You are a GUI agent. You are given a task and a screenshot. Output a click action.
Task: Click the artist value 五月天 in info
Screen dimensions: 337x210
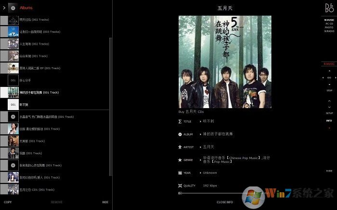point(208,147)
